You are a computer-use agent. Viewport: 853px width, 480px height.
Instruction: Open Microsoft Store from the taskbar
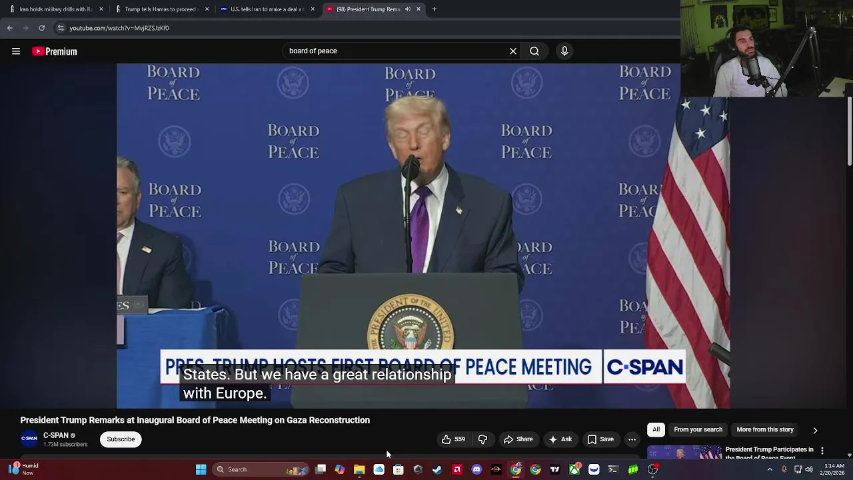pos(399,469)
